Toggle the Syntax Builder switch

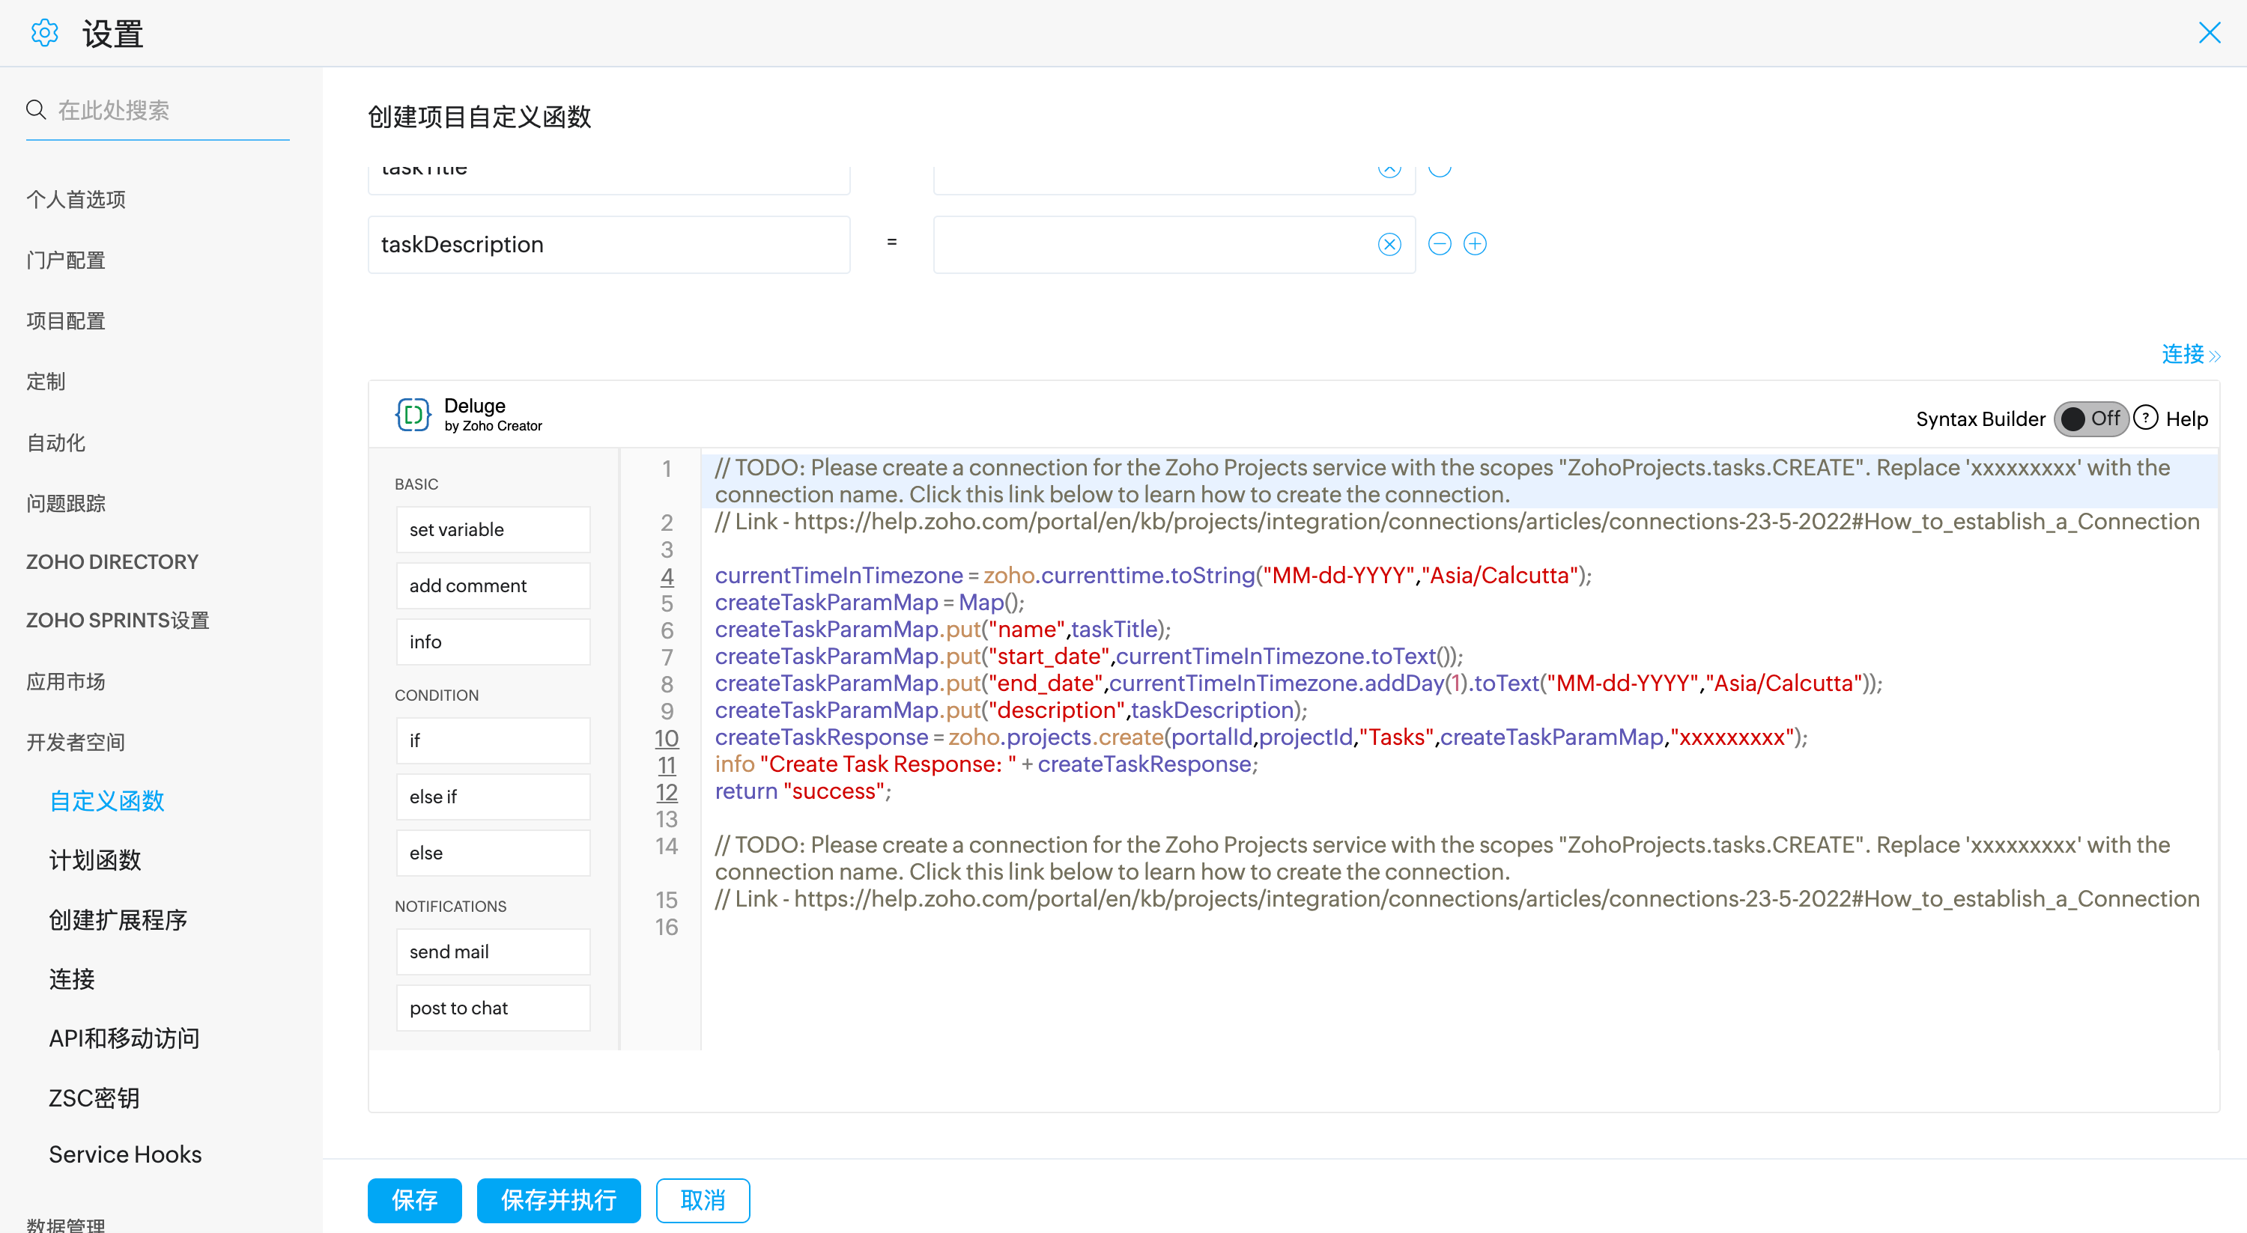(2091, 418)
